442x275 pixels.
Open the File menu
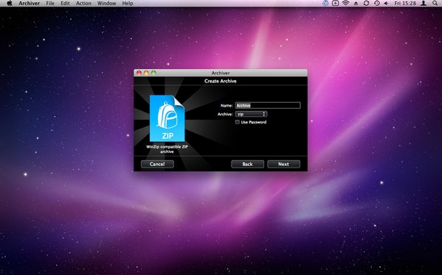tap(50, 4)
